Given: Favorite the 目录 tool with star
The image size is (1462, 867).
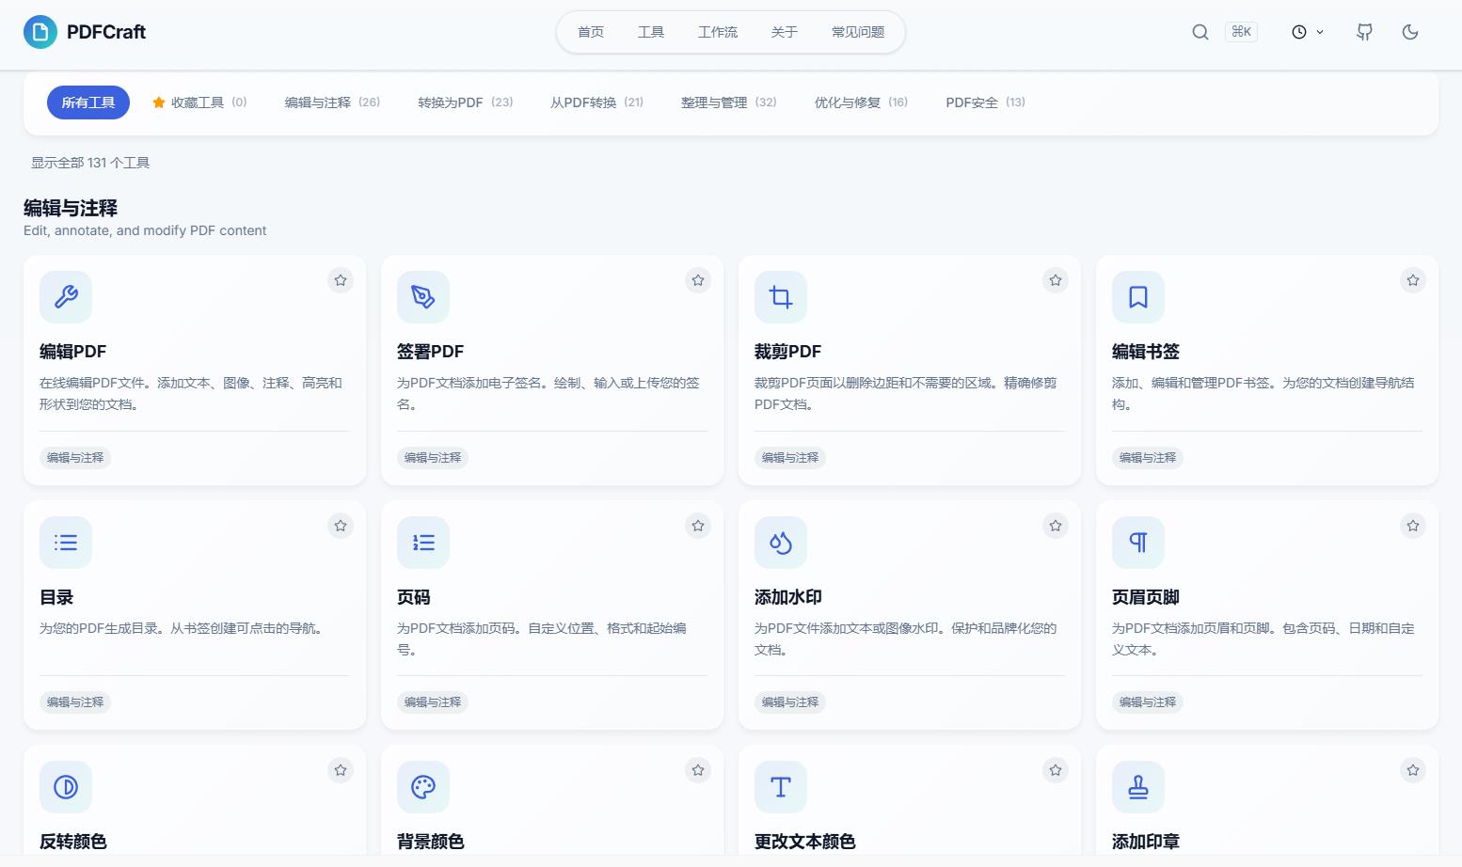Looking at the screenshot, I should [341, 526].
